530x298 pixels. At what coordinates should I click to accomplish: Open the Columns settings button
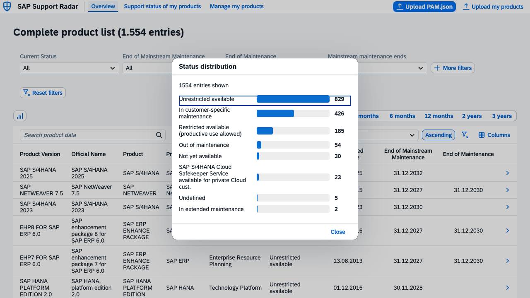494,135
